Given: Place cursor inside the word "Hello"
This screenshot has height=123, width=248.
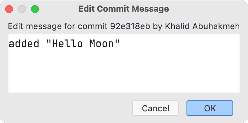Looking at the screenshot, I should pos(68,44).
